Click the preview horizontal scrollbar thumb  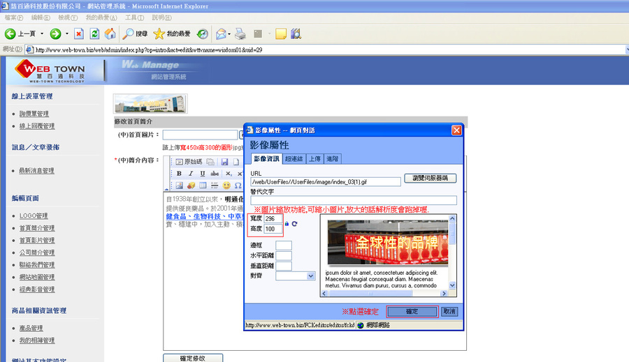370,294
